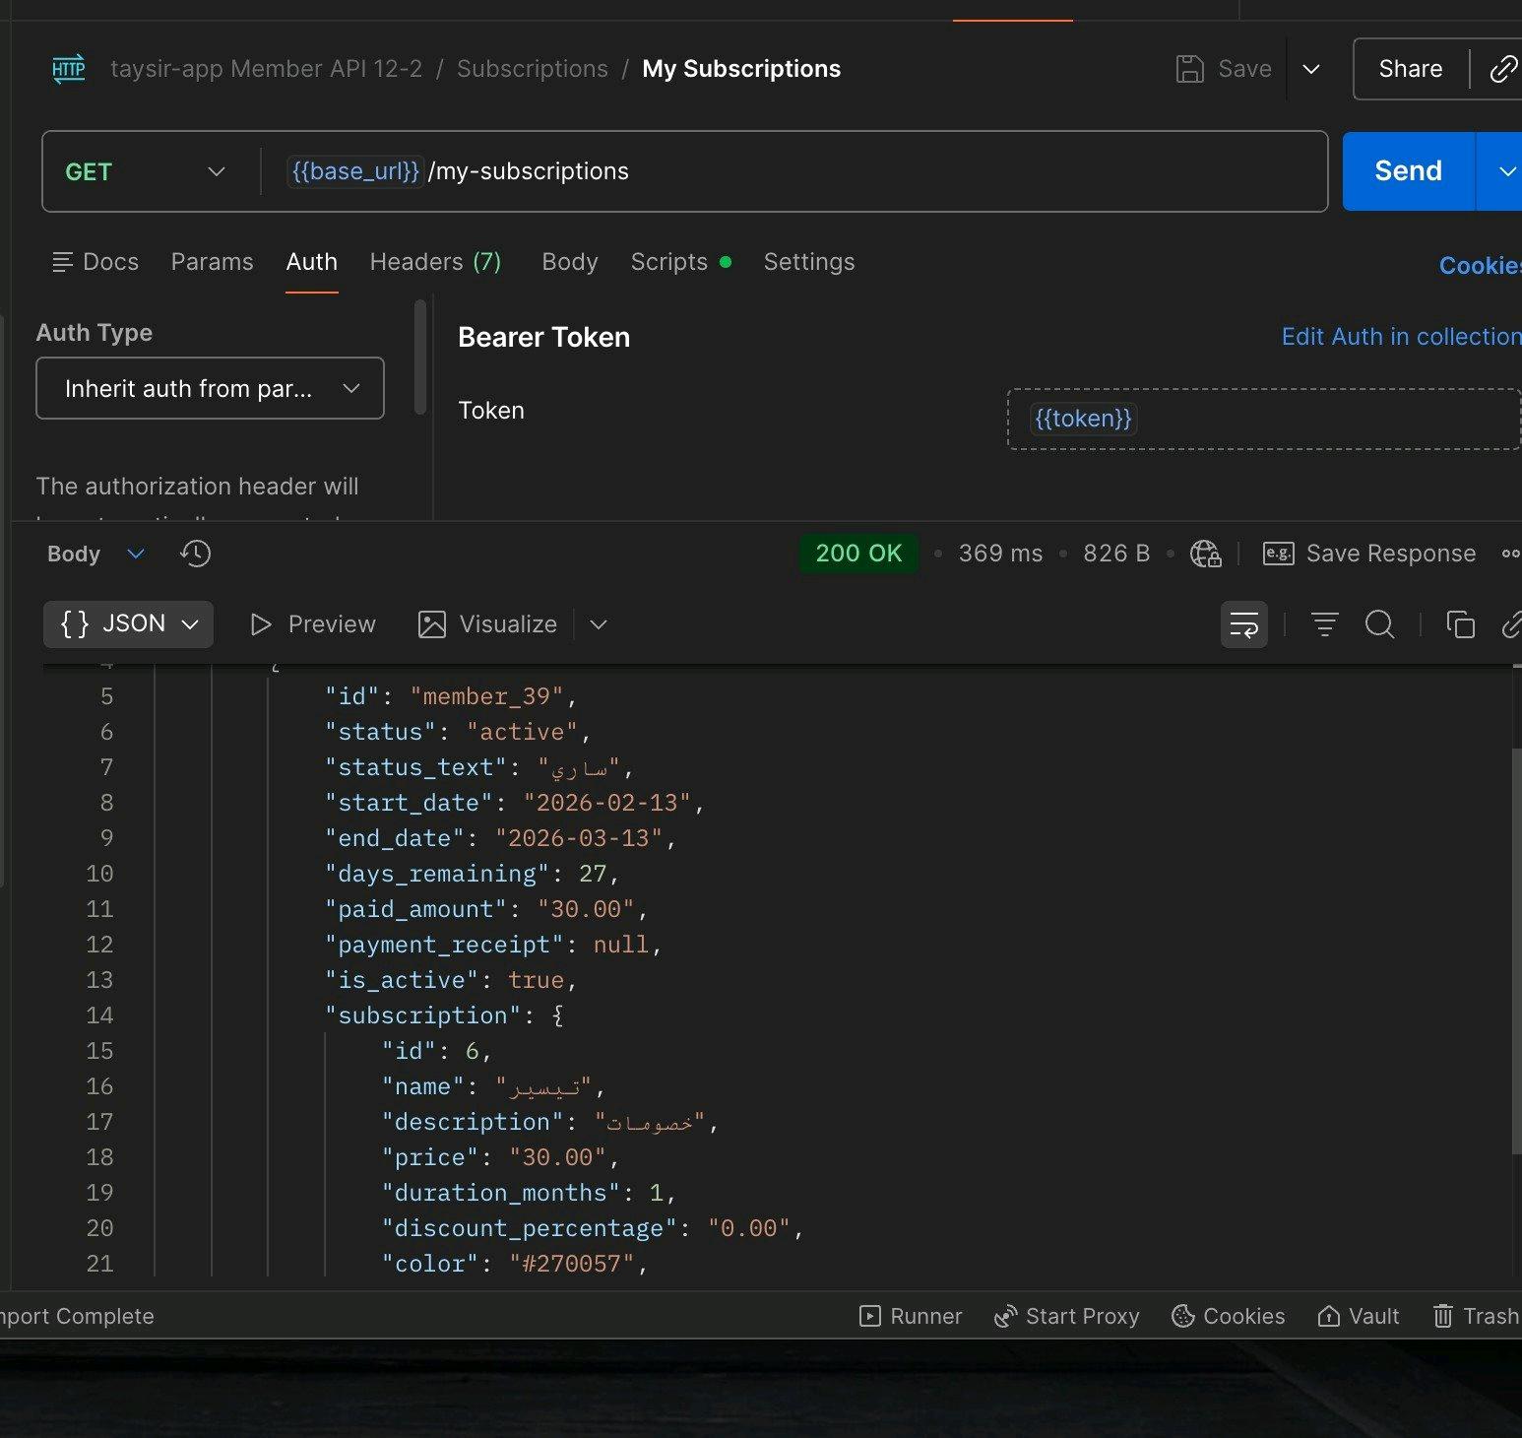Expand the Auth Type selector

pyautogui.click(x=210, y=388)
